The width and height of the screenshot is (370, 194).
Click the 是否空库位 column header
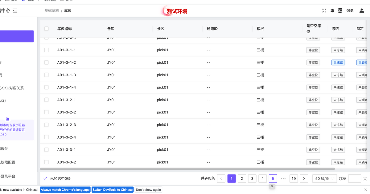(314, 29)
